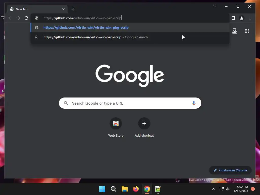Open the Windows Start menu
Screen dimensions: 260x195
click(102, 189)
